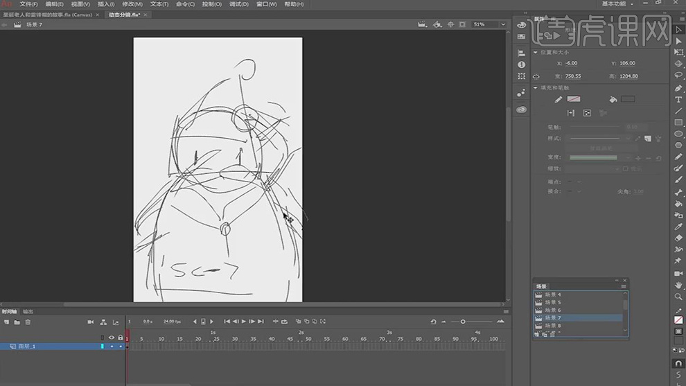Screen dimensions: 686x386
Task: Click the stroke color swatch in properties
Action: [x=574, y=99]
